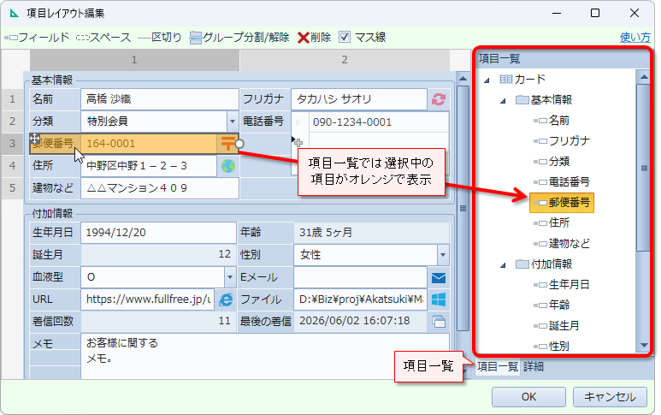The height and width of the screenshot is (415, 661).
Task: Toggle the マス線 checkbox
Action: [345, 37]
